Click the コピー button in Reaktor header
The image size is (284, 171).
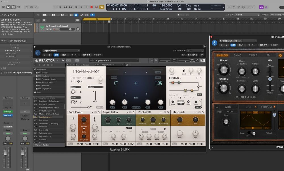(65, 55)
